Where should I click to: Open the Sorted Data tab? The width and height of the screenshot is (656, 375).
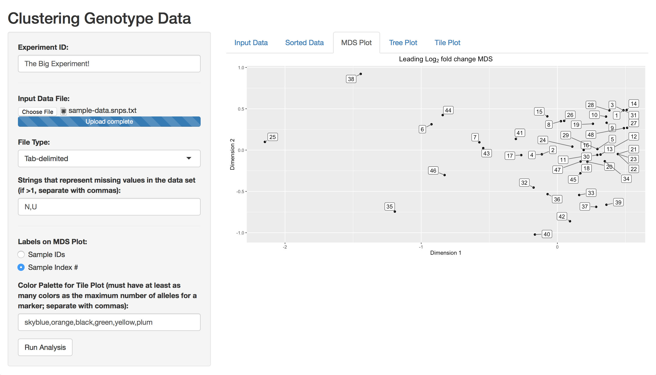304,43
